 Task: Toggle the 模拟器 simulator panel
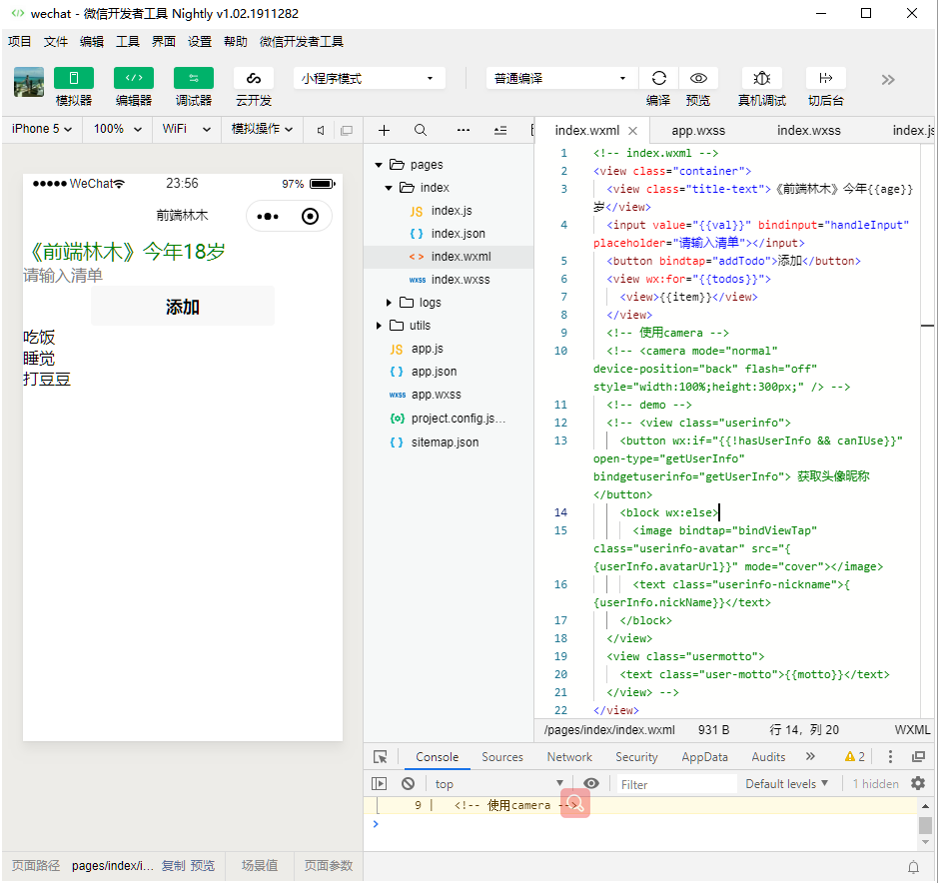tap(74, 79)
